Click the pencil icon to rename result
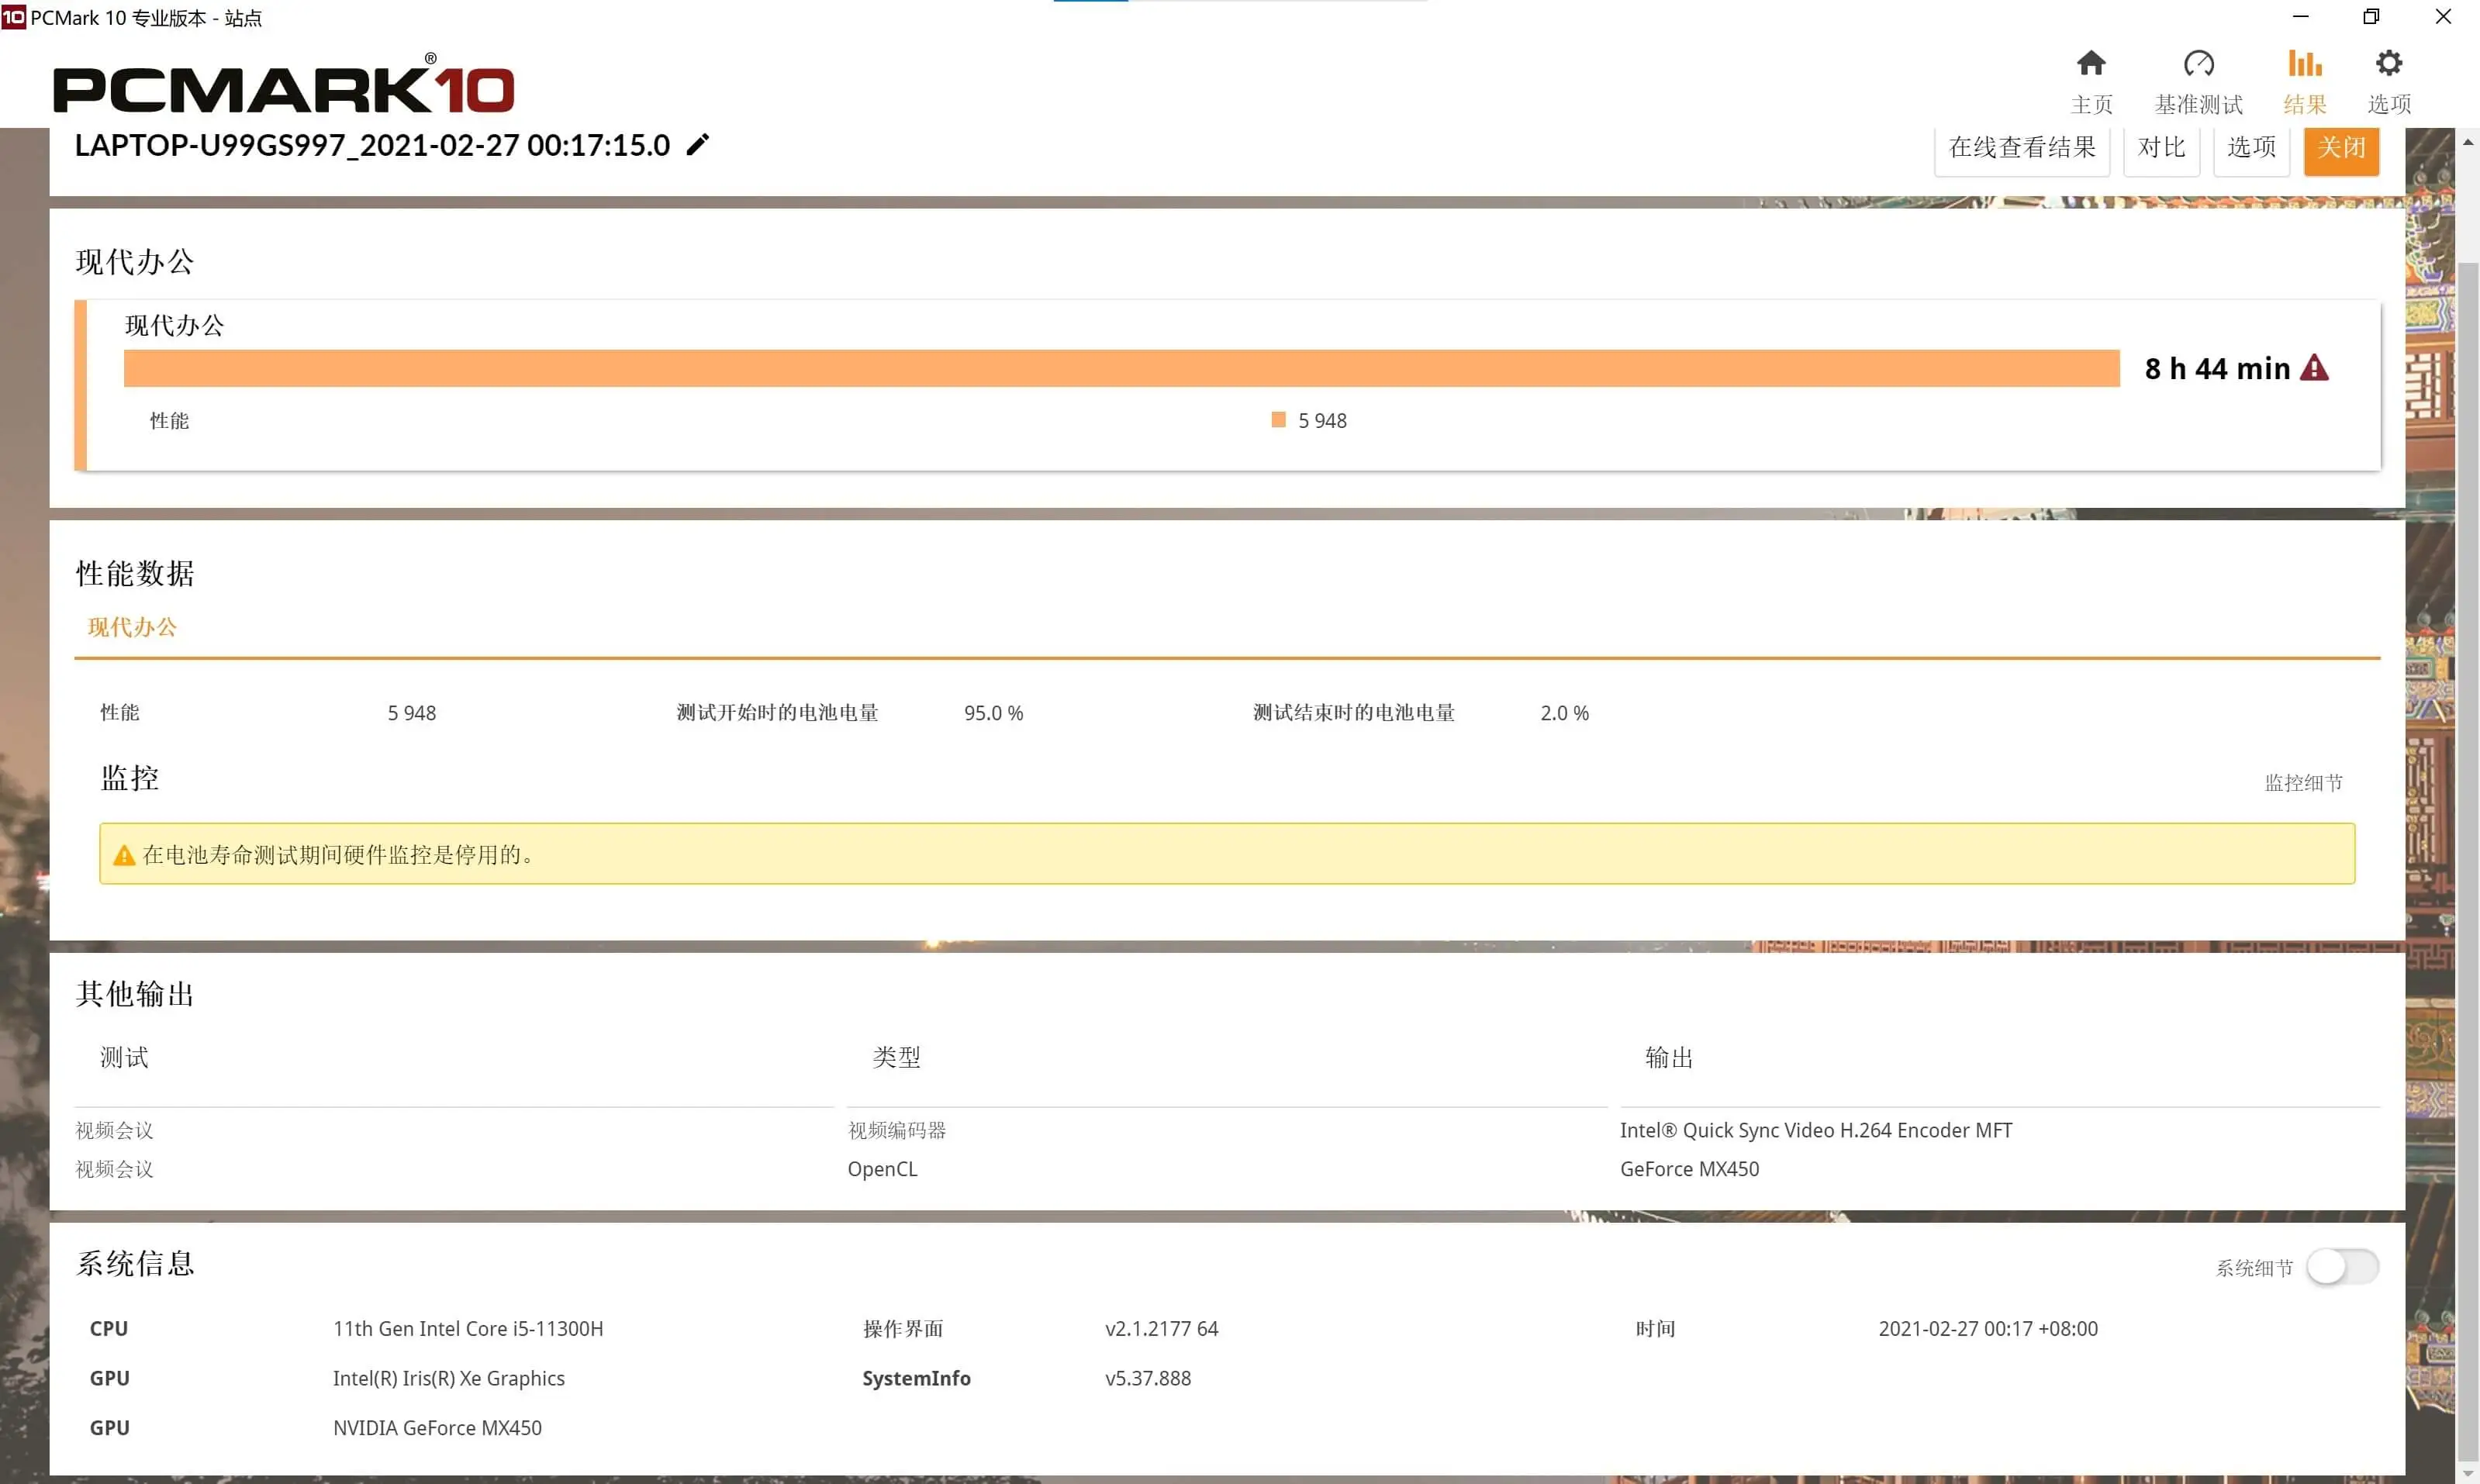The height and width of the screenshot is (1484, 2480). (x=698, y=145)
